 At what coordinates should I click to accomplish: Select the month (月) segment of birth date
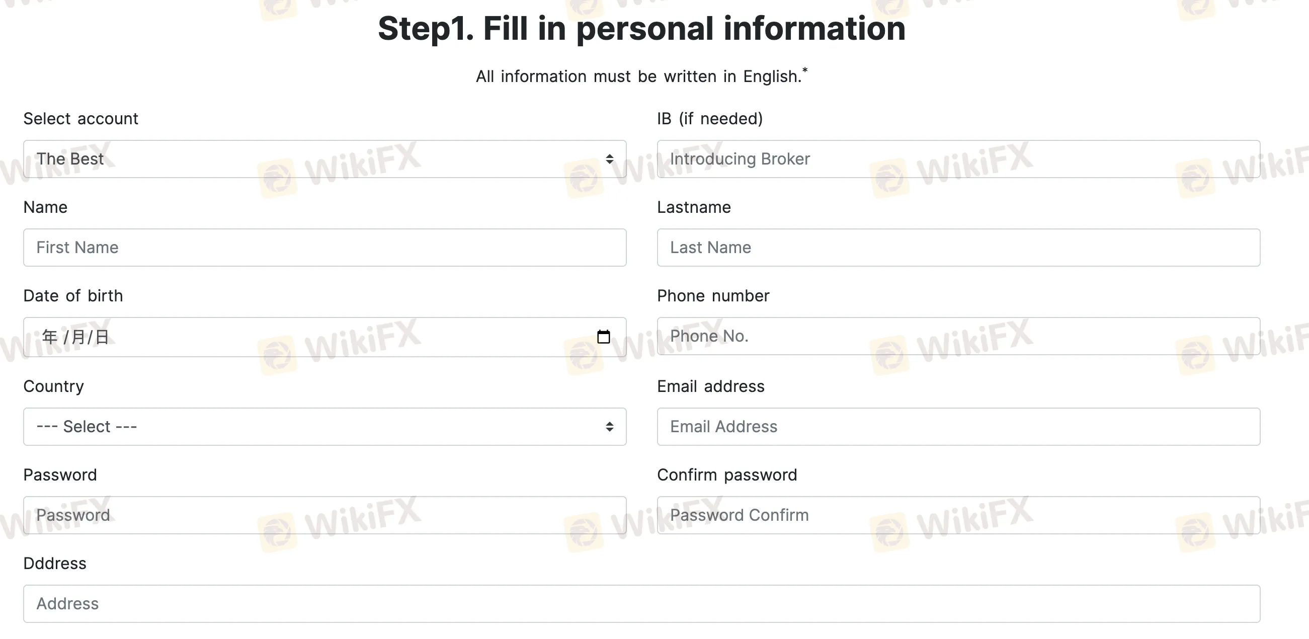pos(78,337)
